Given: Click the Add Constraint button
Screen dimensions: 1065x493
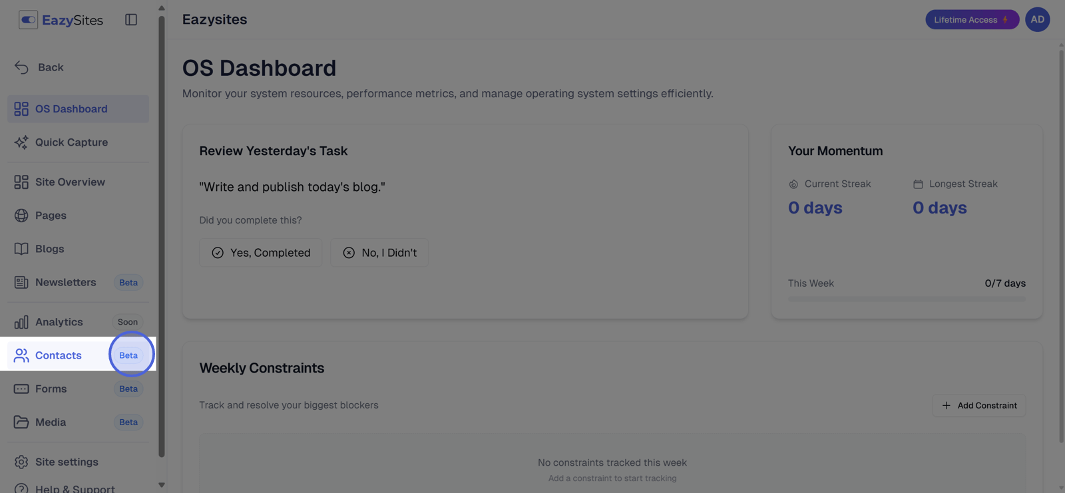Looking at the screenshot, I should [979, 405].
